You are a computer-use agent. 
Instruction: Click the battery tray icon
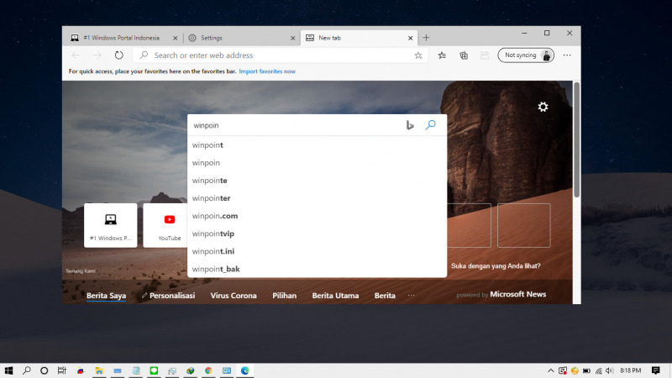(x=586, y=370)
